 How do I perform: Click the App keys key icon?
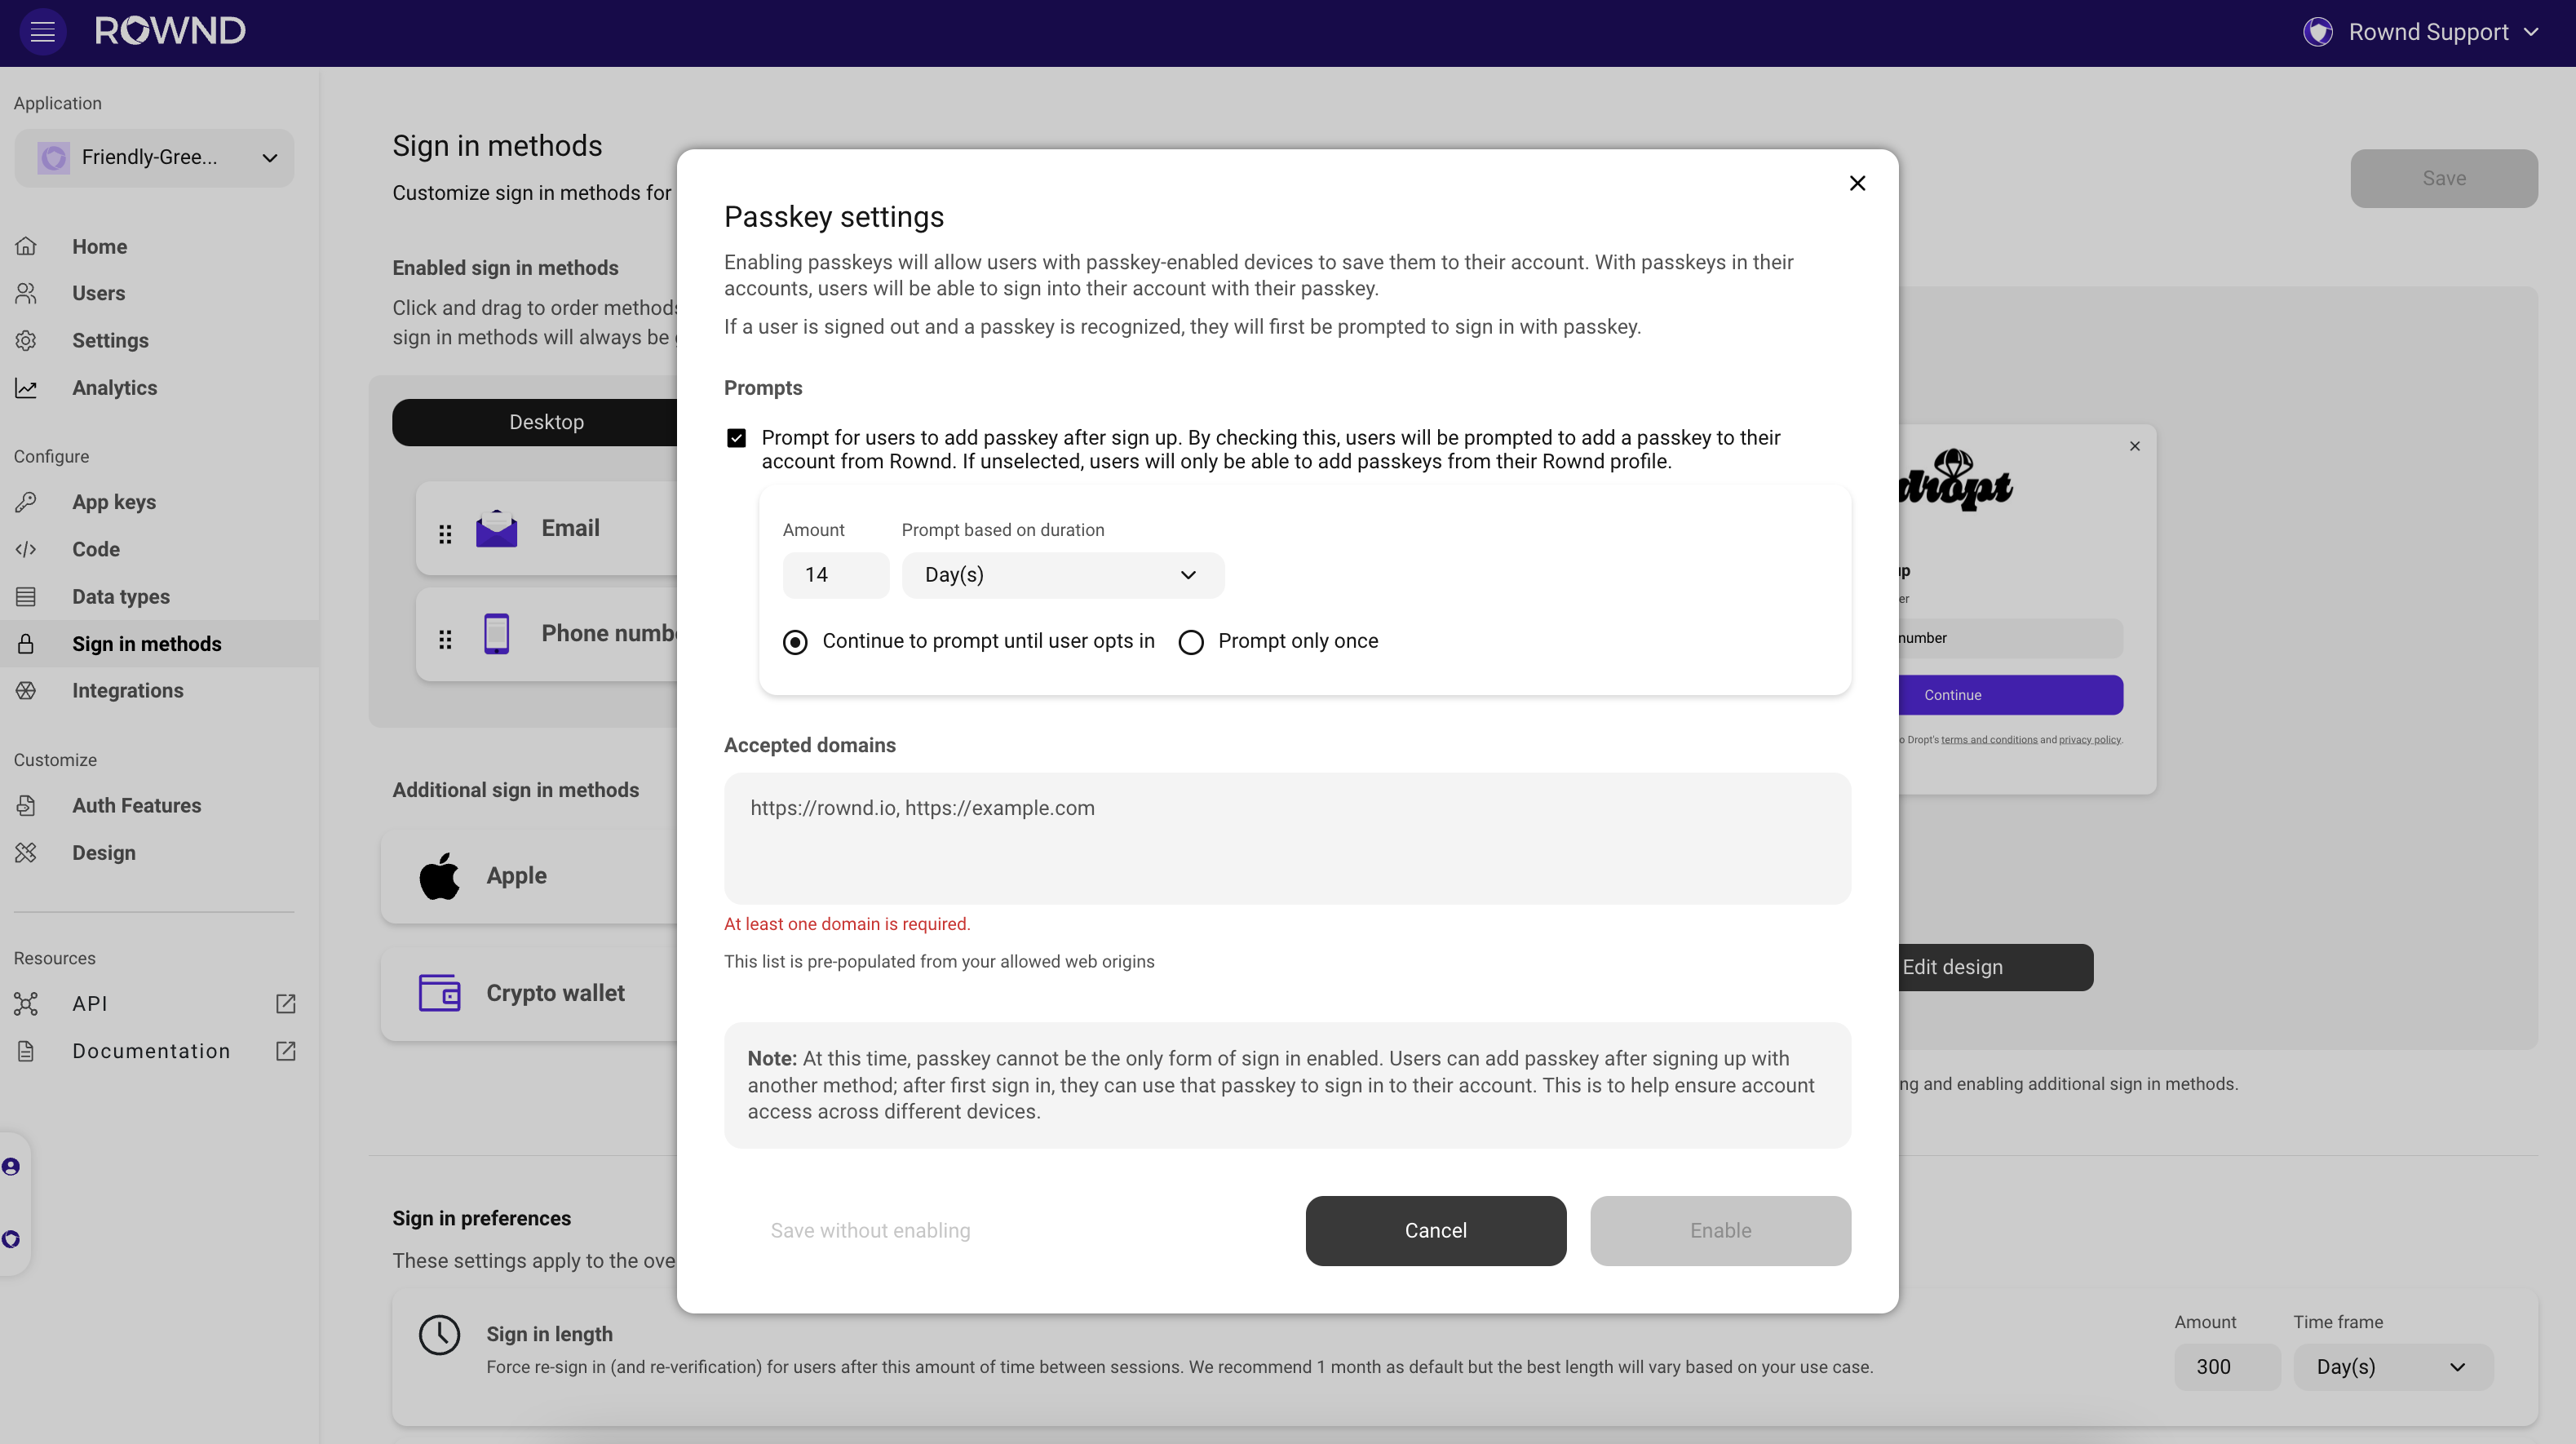coord(27,502)
